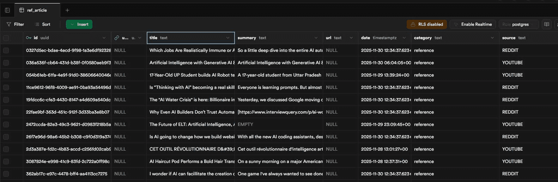Click the primary key icon in id column

coord(29,38)
